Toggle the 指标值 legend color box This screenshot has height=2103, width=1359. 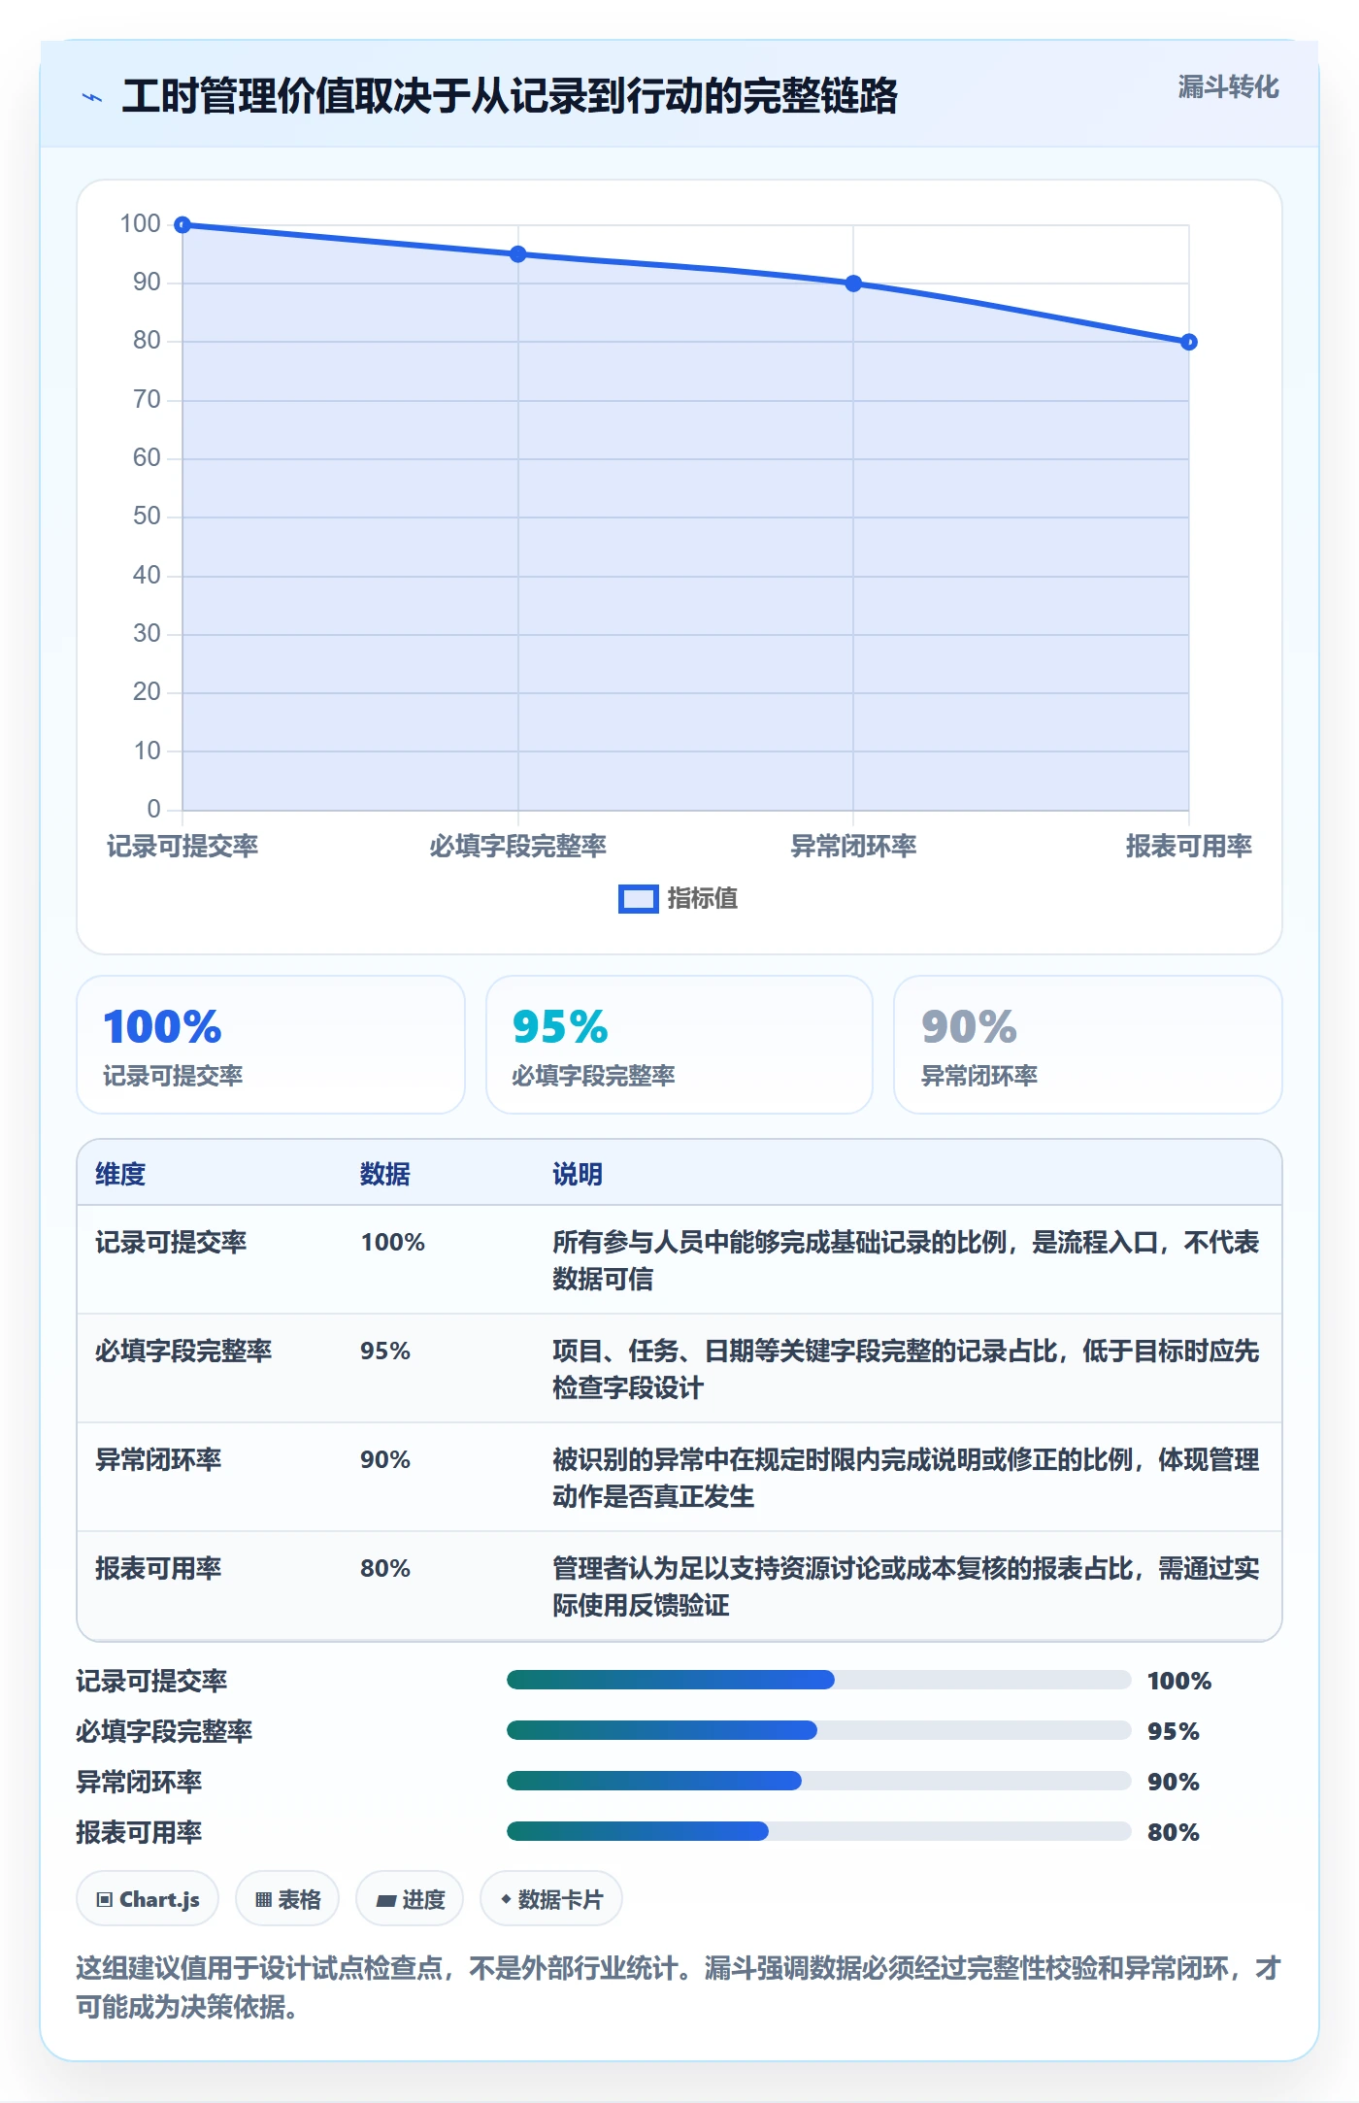638,899
